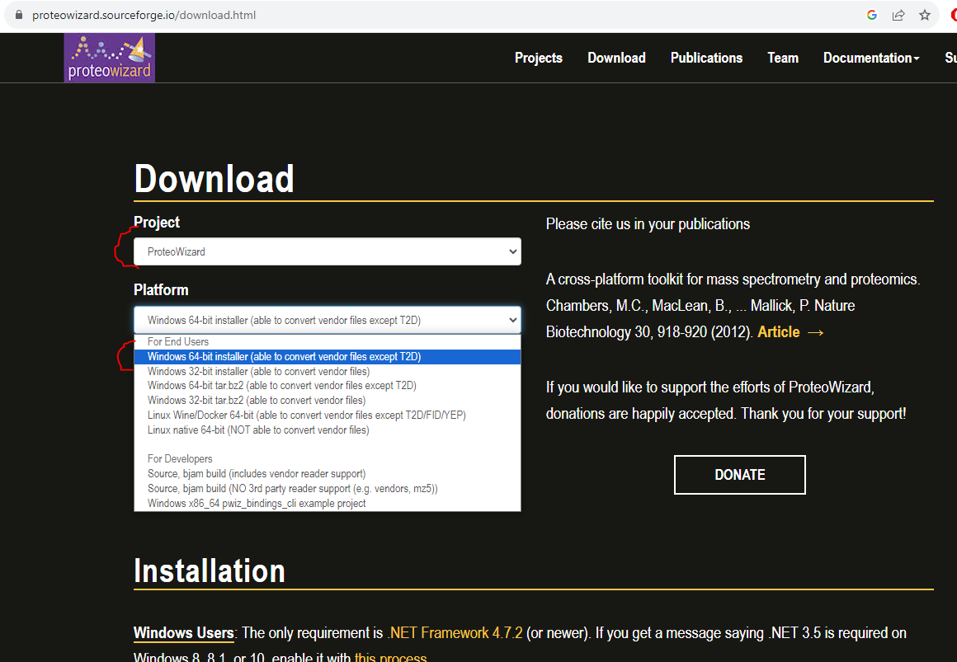Screen dimensions: 957x662
Task: Open the Projects nav item
Action: [538, 58]
